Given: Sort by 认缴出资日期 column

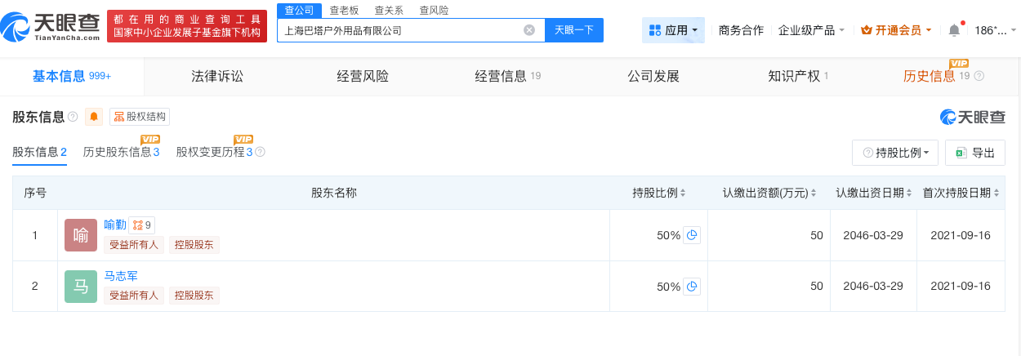Looking at the screenshot, I should click(x=909, y=194).
